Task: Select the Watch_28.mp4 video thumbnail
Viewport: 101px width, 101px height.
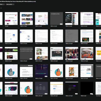Action: pos(57,71)
